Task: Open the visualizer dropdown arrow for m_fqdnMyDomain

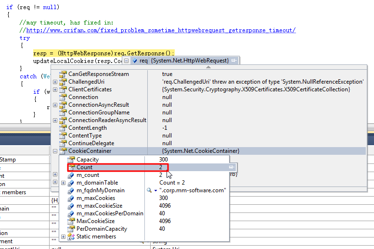Action: tap(155, 191)
